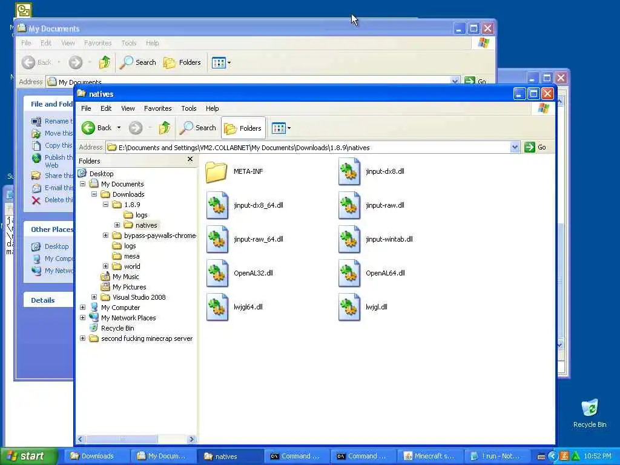Select the jinput-dx8.dll file icon
This screenshot has height=465, width=620.
pyautogui.click(x=349, y=171)
